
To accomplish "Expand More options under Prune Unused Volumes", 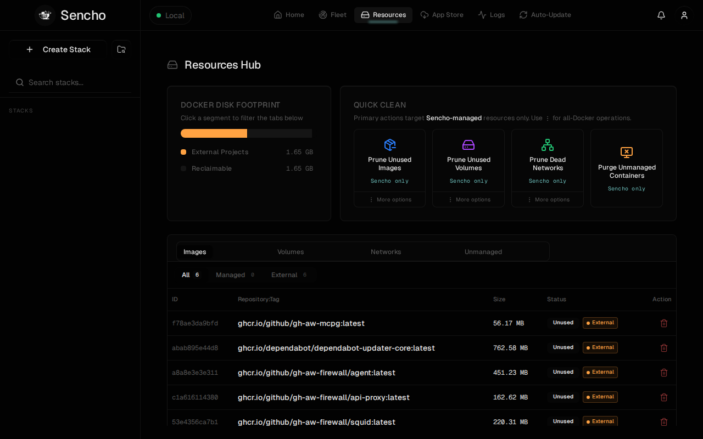I will (x=468, y=200).
